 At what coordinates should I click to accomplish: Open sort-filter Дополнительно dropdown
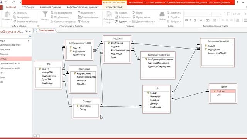click(x=89, y=17)
